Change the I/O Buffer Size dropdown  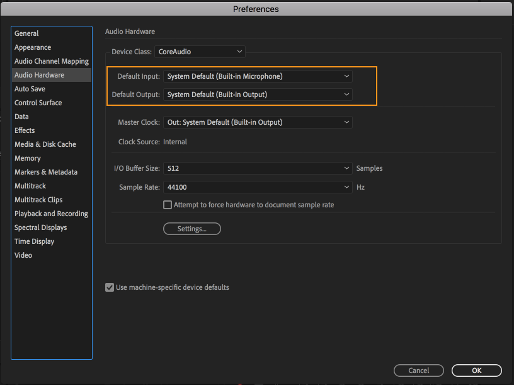click(258, 168)
